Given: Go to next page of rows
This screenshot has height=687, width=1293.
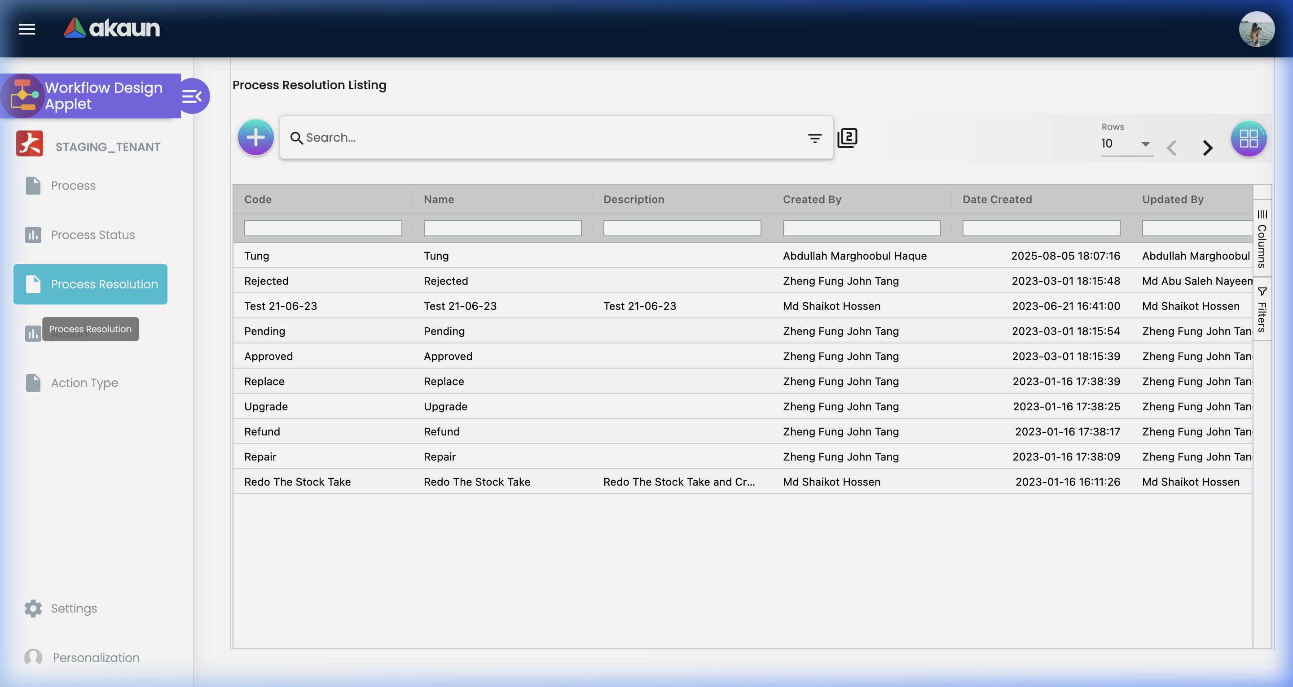Looking at the screenshot, I should pyautogui.click(x=1208, y=148).
